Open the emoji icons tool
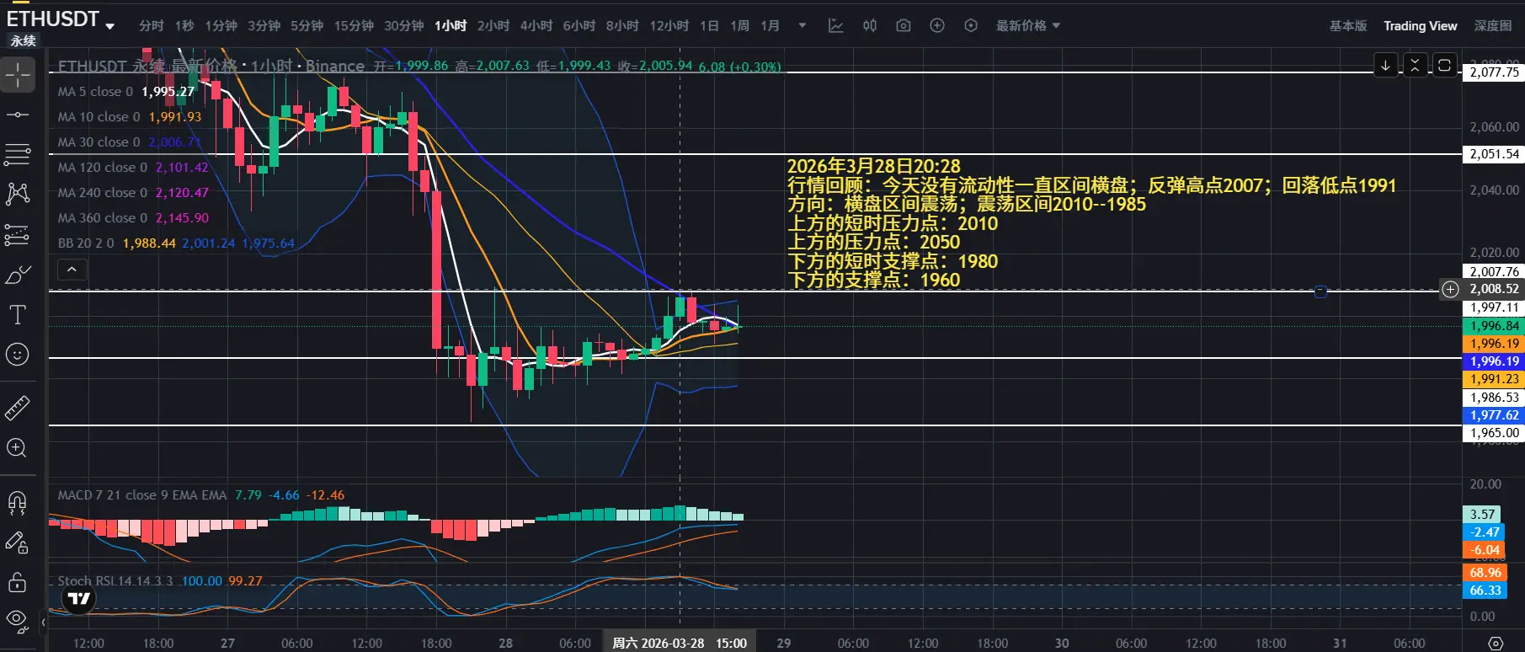Image resolution: width=1525 pixels, height=652 pixels. 18,355
